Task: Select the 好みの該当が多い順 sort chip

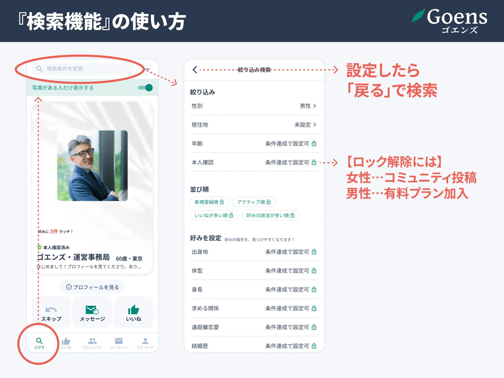Action: click(271, 215)
